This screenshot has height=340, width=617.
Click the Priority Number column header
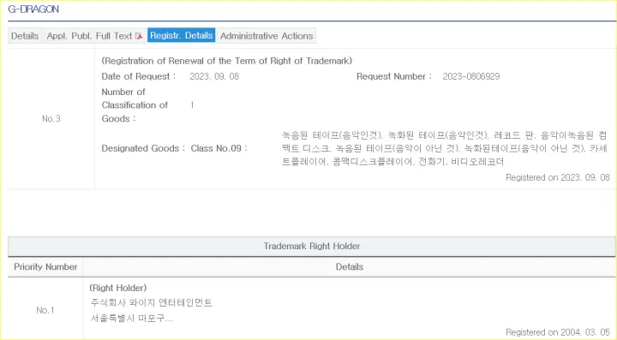pos(45,267)
